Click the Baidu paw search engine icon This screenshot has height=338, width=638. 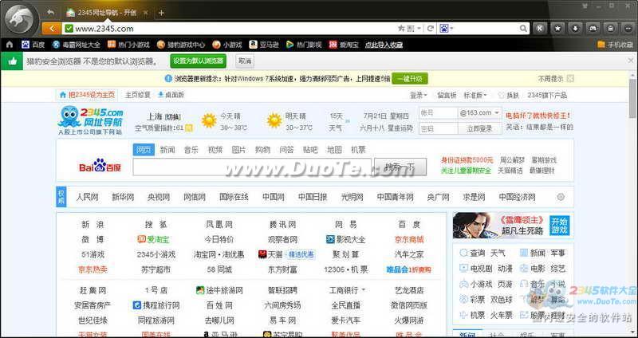point(444,29)
